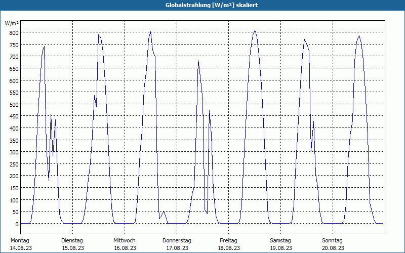405x253 pixels.
Task: Click the 15.08.23 date label
Action: (73, 248)
